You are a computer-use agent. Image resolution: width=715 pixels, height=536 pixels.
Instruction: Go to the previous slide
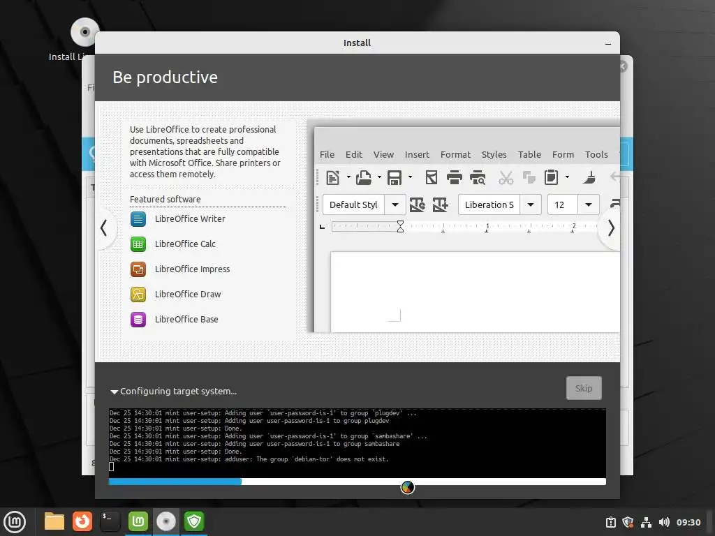click(x=104, y=228)
